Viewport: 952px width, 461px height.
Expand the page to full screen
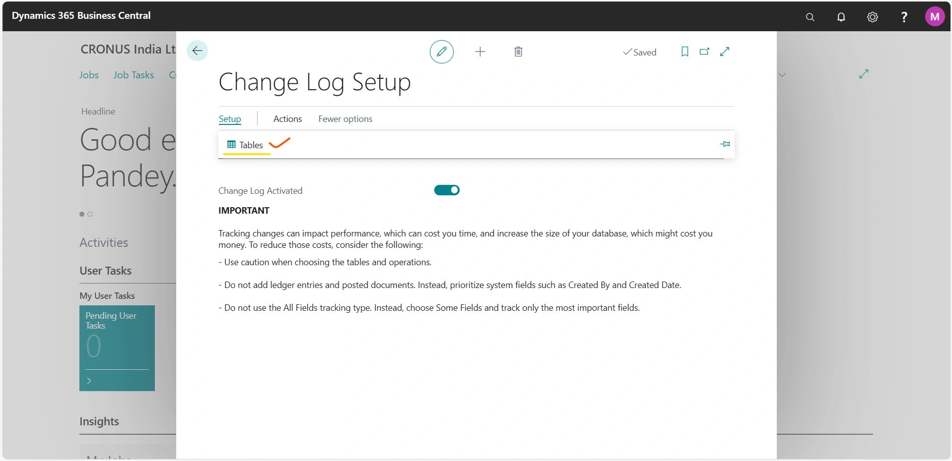pyautogui.click(x=724, y=52)
